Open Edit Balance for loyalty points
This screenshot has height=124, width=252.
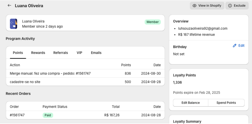(x=191, y=103)
